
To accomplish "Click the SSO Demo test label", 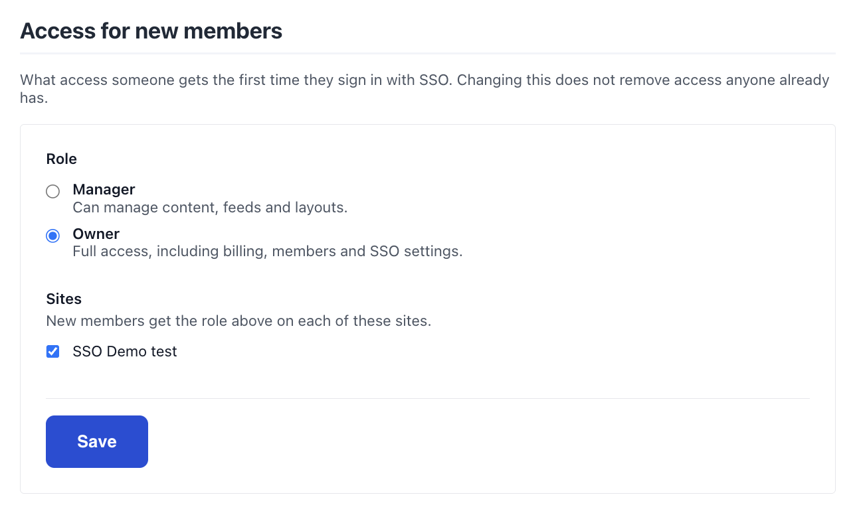I will [x=125, y=352].
